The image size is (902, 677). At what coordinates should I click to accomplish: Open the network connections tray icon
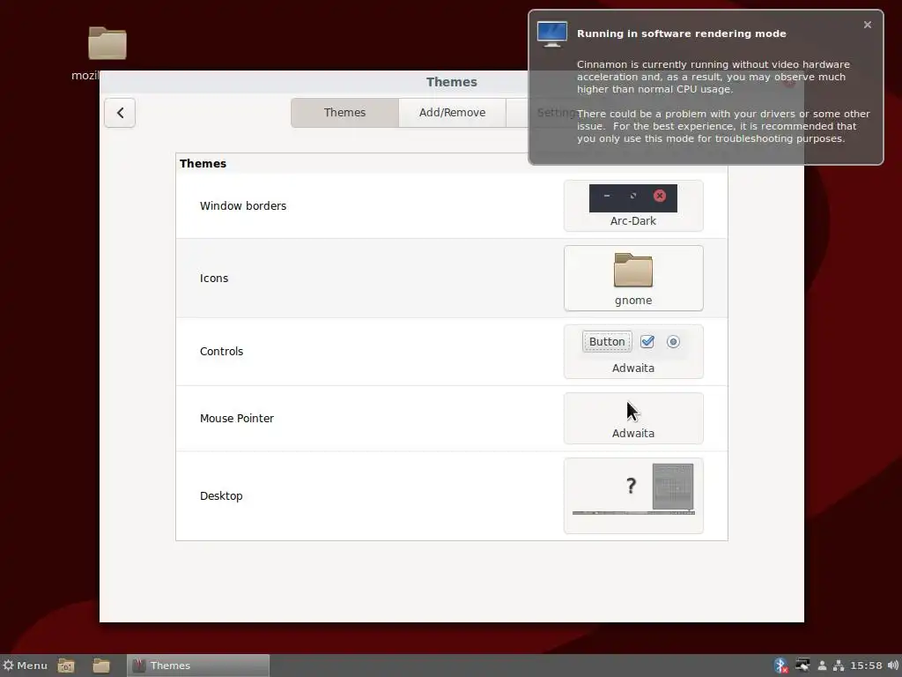[x=839, y=666]
